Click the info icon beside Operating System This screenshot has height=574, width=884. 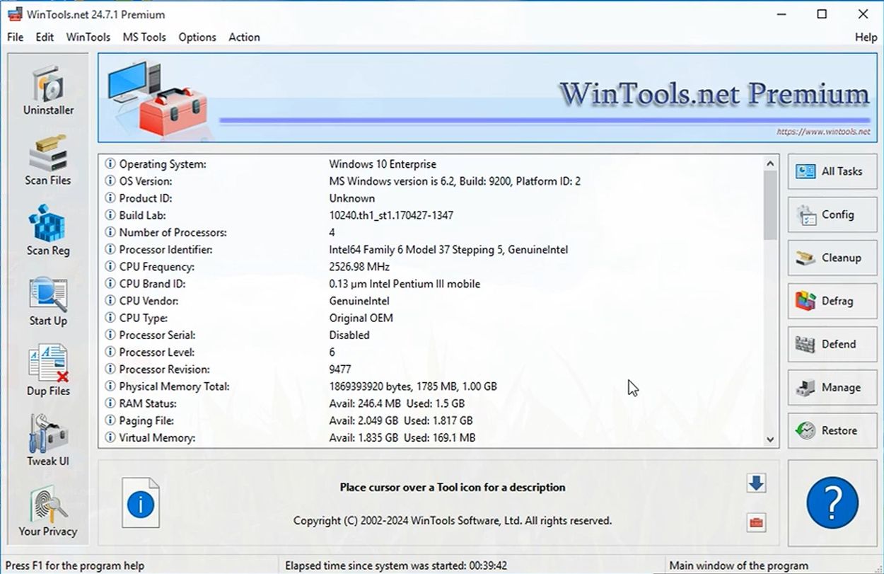click(110, 164)
